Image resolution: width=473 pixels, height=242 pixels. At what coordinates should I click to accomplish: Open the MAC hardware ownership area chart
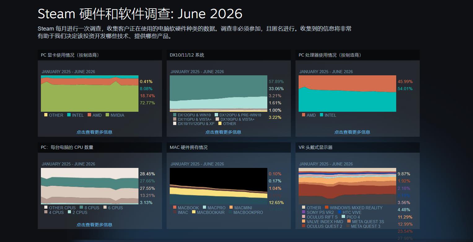tap(219, 186)
